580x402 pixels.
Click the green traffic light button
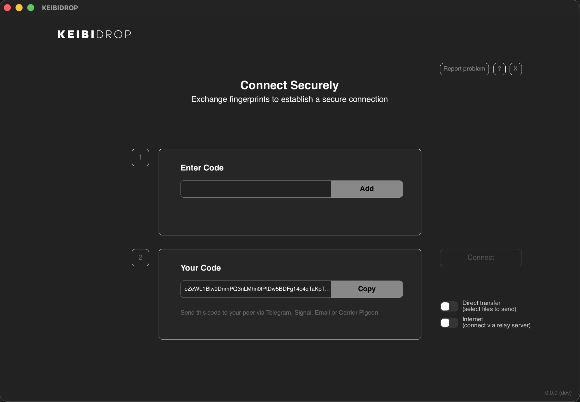tap(30, 8)
